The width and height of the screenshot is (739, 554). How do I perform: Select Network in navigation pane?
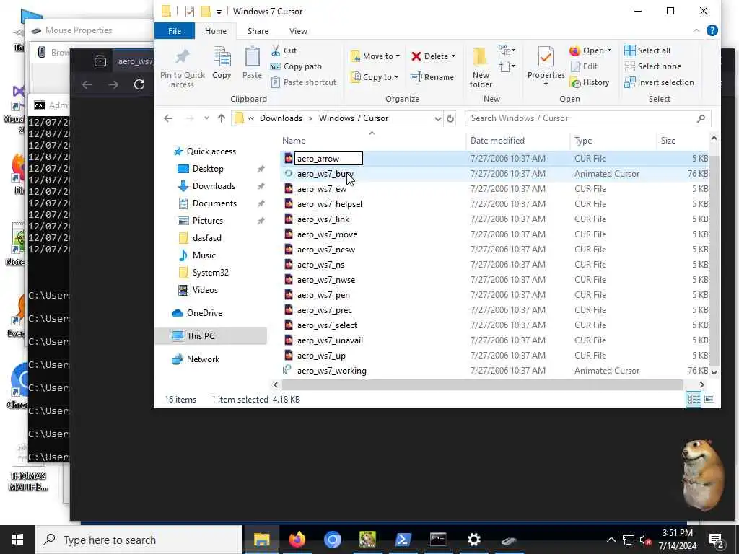pyautogui.click(x=203, y=359)
